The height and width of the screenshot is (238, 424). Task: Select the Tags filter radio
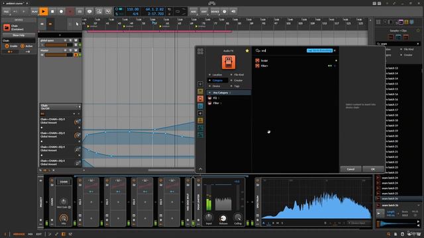point(235,86)
